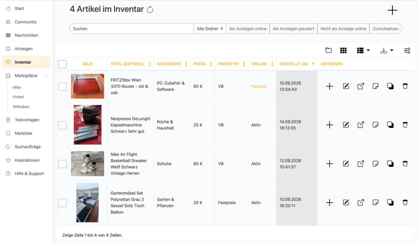Open the Alle Ordner dropdown
Viewport: 419px width, 242px height.
click(210, 29)
